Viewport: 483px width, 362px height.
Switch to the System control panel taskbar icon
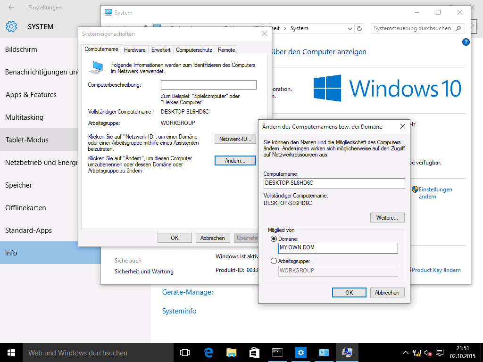click(x=324, y=353)
